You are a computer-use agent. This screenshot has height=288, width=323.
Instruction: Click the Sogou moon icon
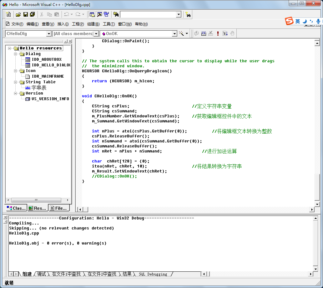[305, 21]
